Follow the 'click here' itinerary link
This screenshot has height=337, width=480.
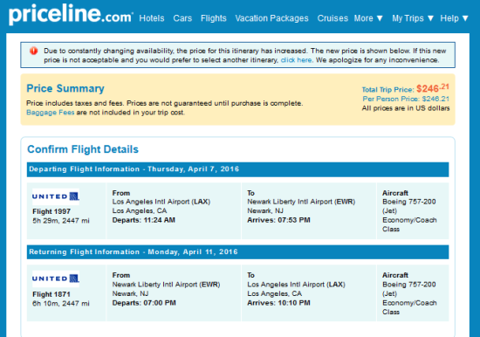pos(297,60)
